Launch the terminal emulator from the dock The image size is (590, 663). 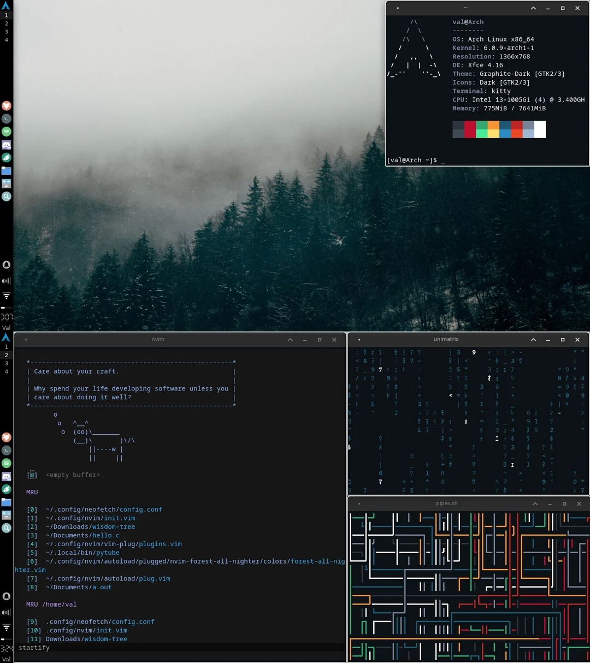(6, 119)
